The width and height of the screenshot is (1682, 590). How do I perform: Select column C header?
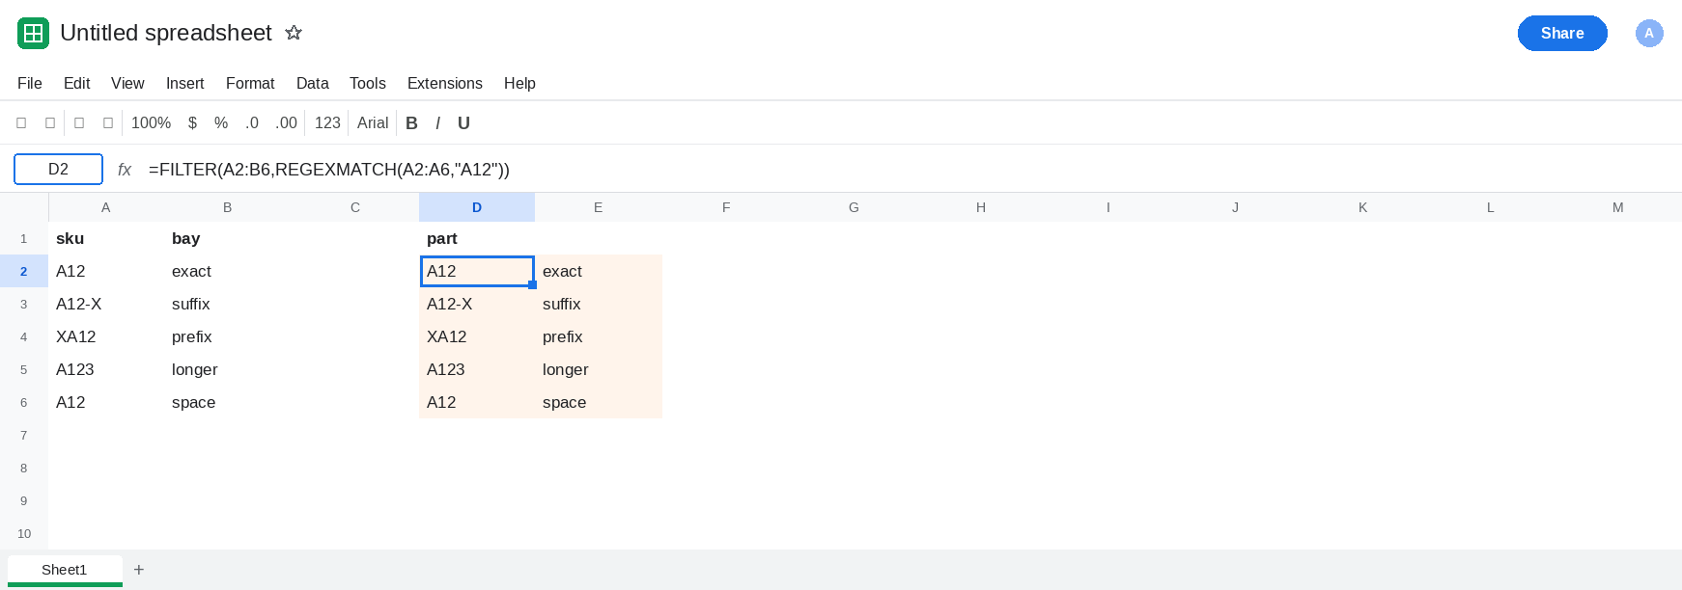coord(355,207)
